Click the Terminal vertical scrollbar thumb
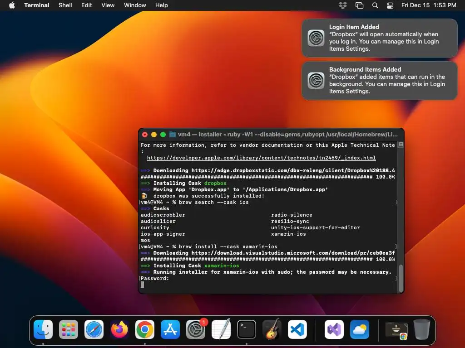 (x=401, y=279)
